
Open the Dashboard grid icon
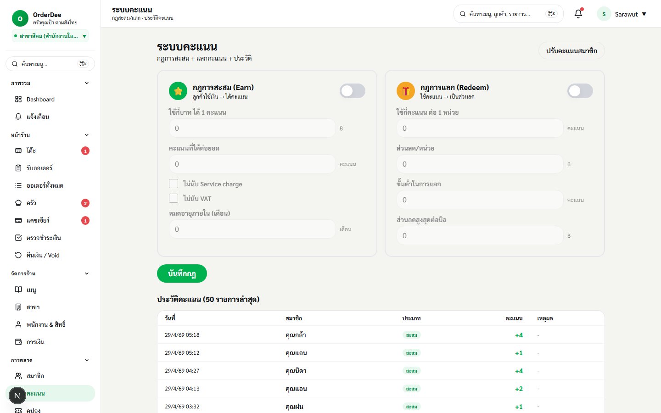(x=18, y=99)
